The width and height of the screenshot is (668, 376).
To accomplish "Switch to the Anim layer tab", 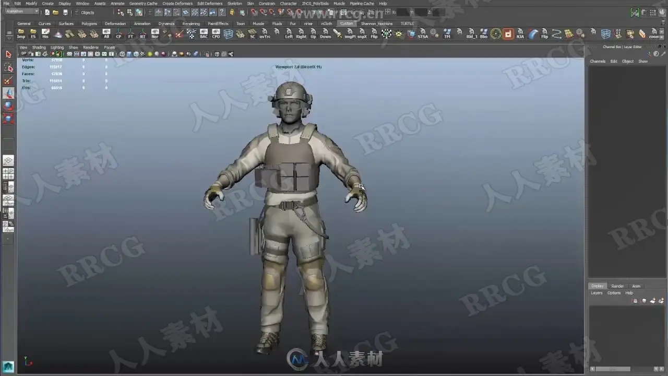I will (x=636, y=286).
